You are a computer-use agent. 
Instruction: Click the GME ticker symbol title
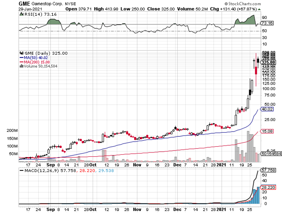point(24,3)
